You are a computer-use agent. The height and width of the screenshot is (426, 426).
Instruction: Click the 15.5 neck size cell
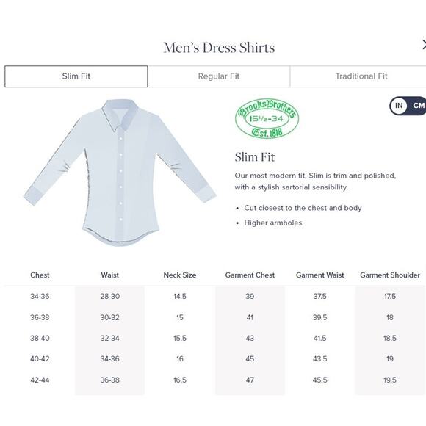(180, 339)
